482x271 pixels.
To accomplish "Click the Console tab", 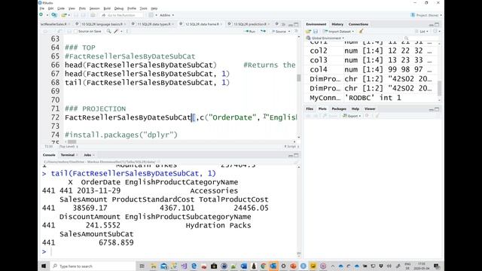I will coord(49,155).
